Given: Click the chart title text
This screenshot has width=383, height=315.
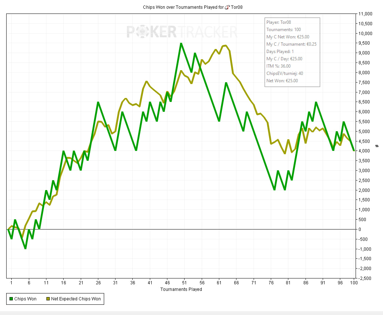Looking at the screenshot, I should 193,7.
